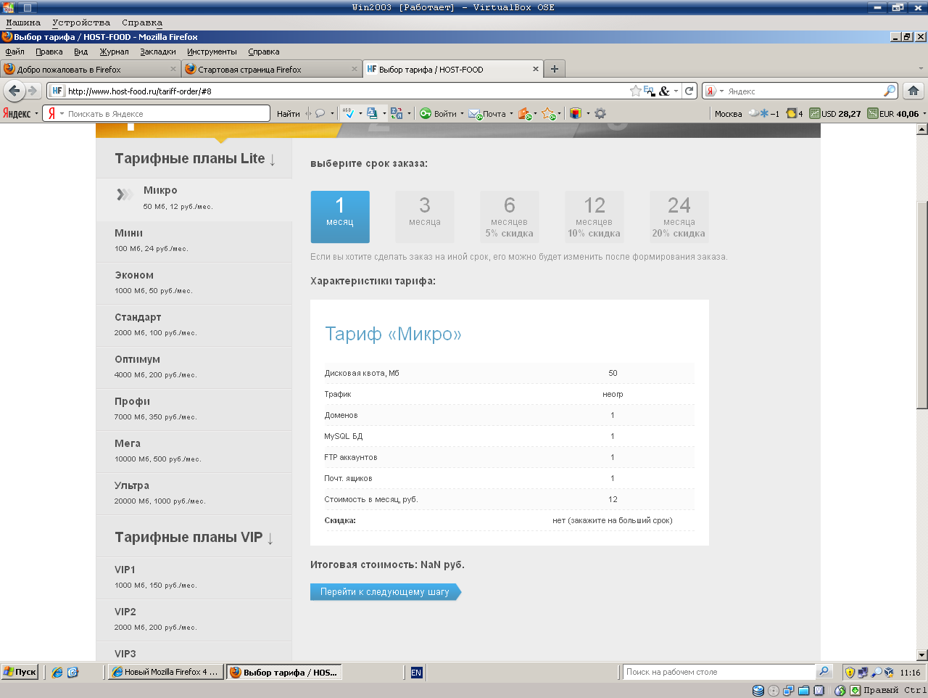Click desktop search magnifier in taskbar
The height and width of the screenshot is (698, 928).
pos(824,672)
